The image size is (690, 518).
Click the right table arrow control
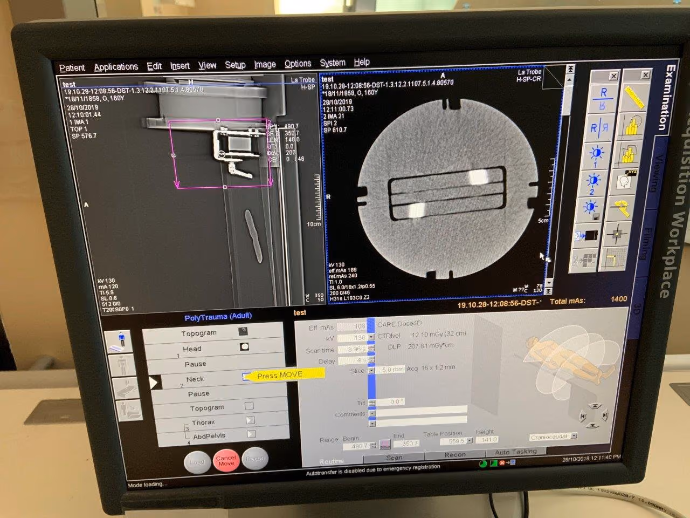[x=605, y=414]
